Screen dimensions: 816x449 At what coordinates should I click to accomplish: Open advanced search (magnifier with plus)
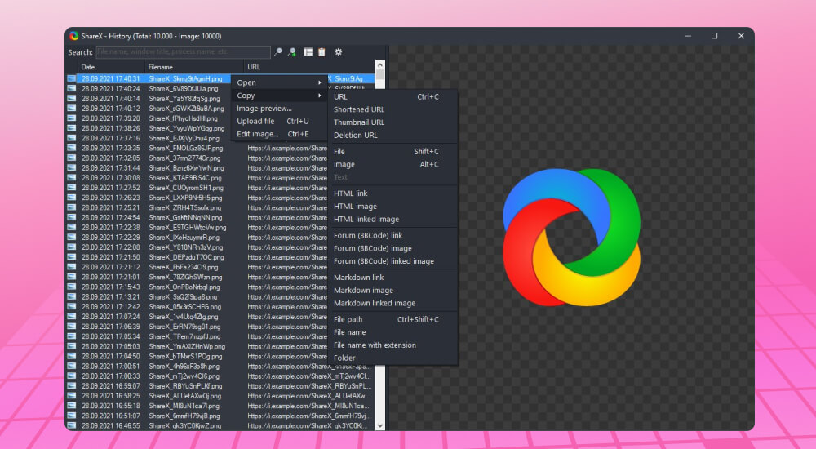292,52
